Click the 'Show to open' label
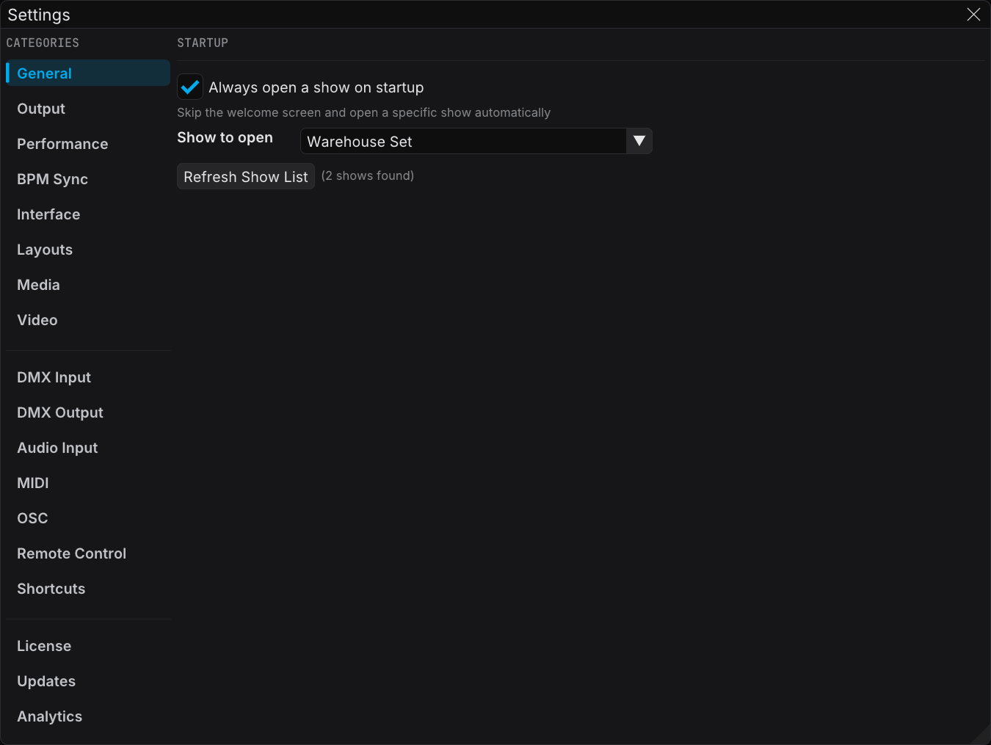This screenshot has height=745, width=991. click(x=225, y=137)
